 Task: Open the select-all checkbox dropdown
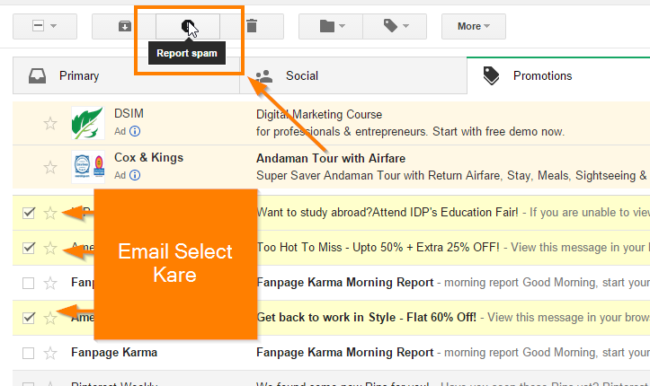[x=45, y=26]
